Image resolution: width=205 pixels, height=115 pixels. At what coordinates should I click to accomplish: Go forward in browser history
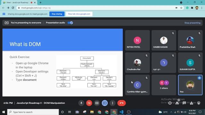coord(8,8)
